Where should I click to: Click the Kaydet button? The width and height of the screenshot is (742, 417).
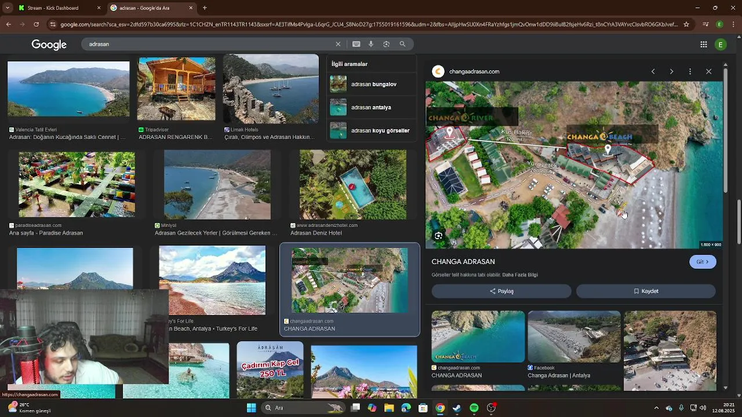point(646,291)
